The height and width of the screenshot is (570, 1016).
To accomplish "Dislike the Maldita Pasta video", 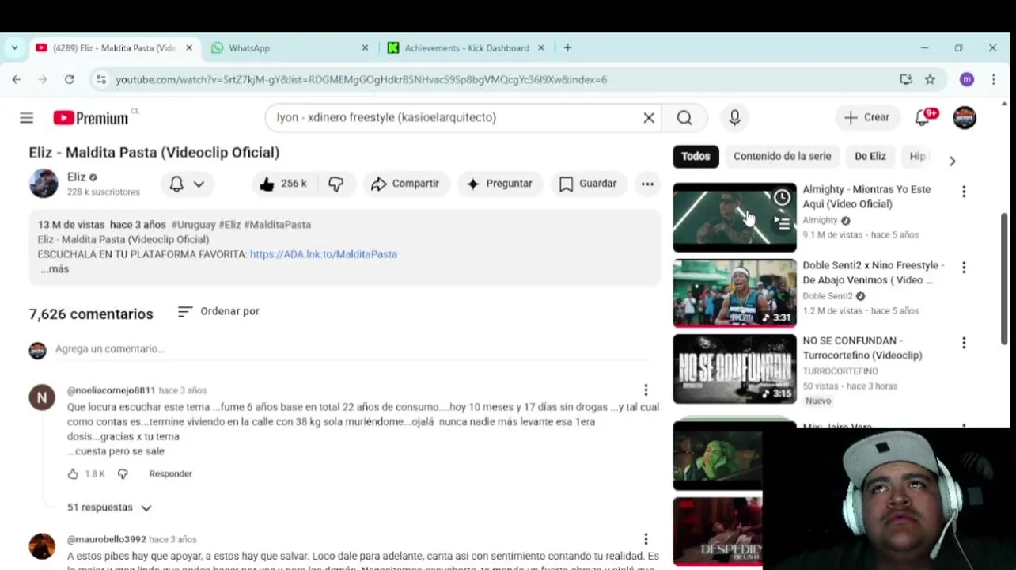I will tap(336, 184).
